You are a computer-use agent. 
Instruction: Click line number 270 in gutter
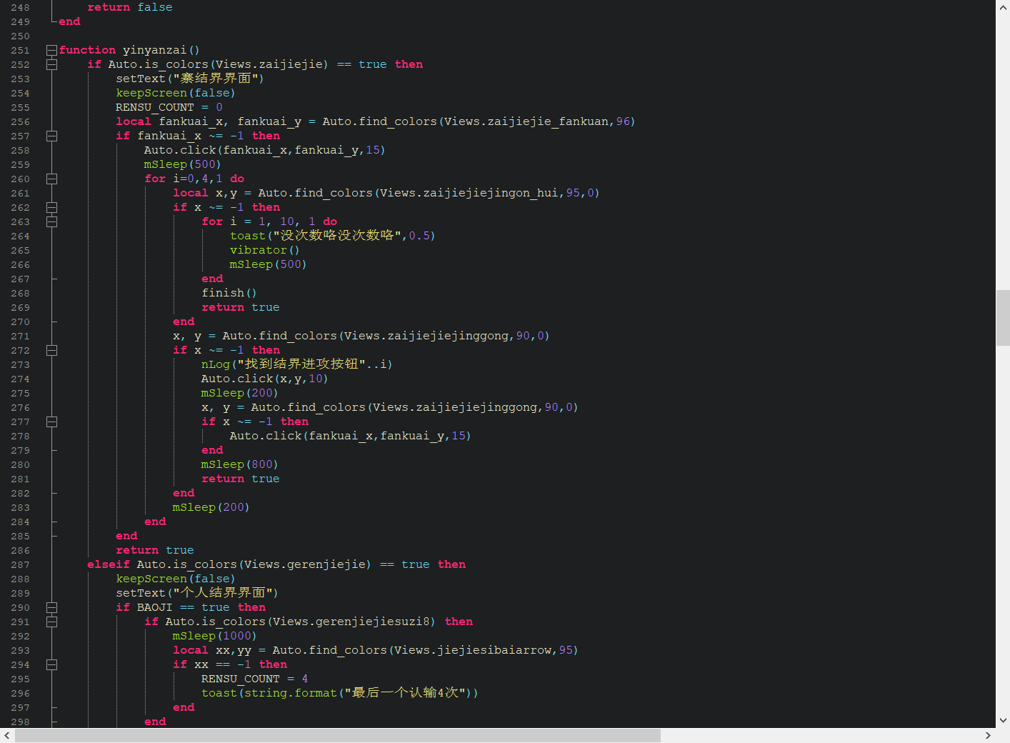coord(20,321)
